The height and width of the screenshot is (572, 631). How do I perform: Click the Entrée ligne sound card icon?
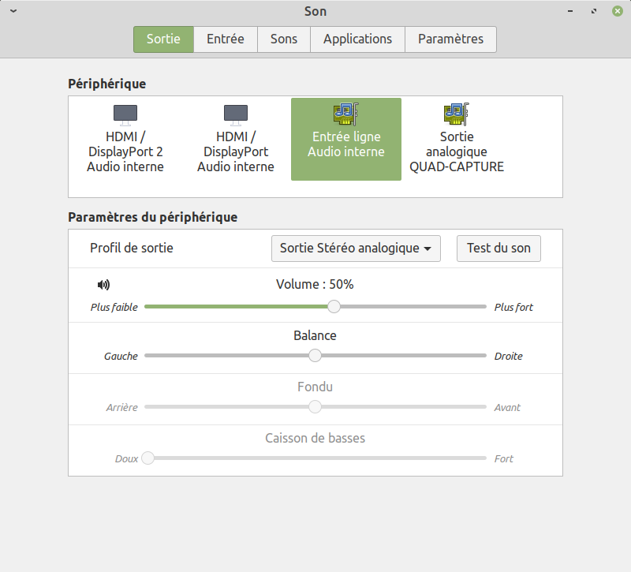click(x=345, y=114)
